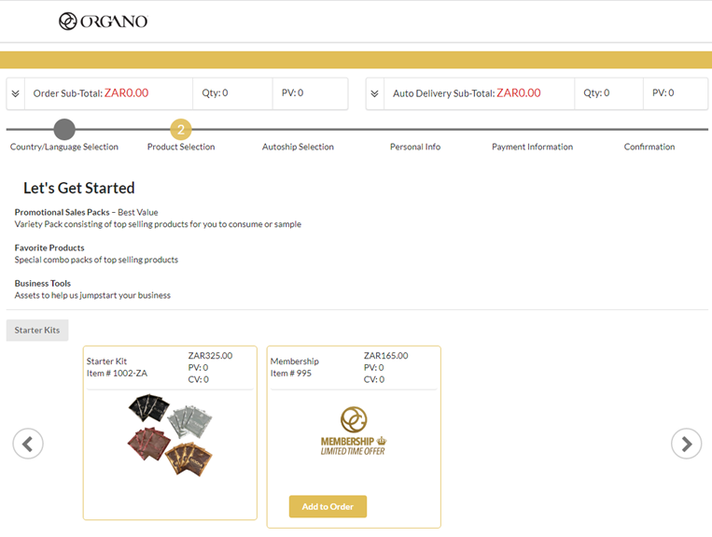The image size is (712, 537).
Task: Show next starter kit with right arrow
Action: (x=686, y=444)
